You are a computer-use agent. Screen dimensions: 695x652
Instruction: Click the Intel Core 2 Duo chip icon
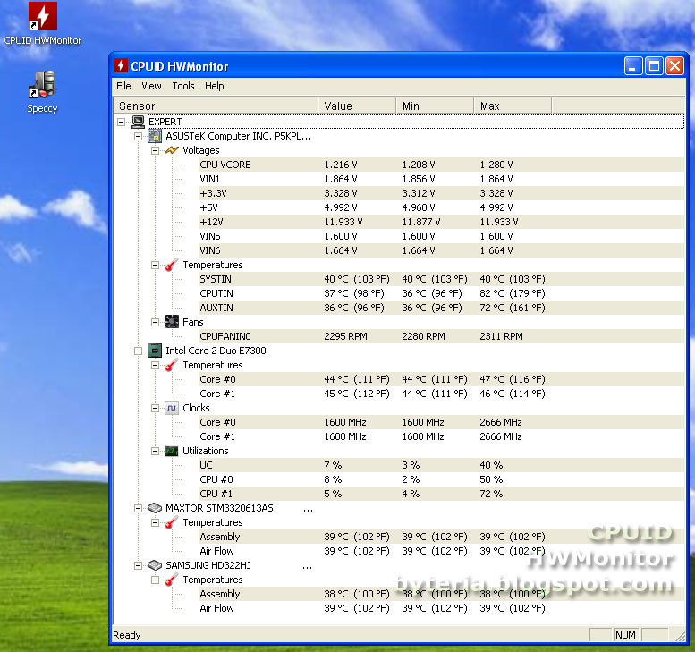click(x=155, y=351)
